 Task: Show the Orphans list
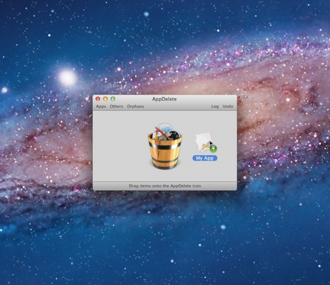[x=136, y=106]
